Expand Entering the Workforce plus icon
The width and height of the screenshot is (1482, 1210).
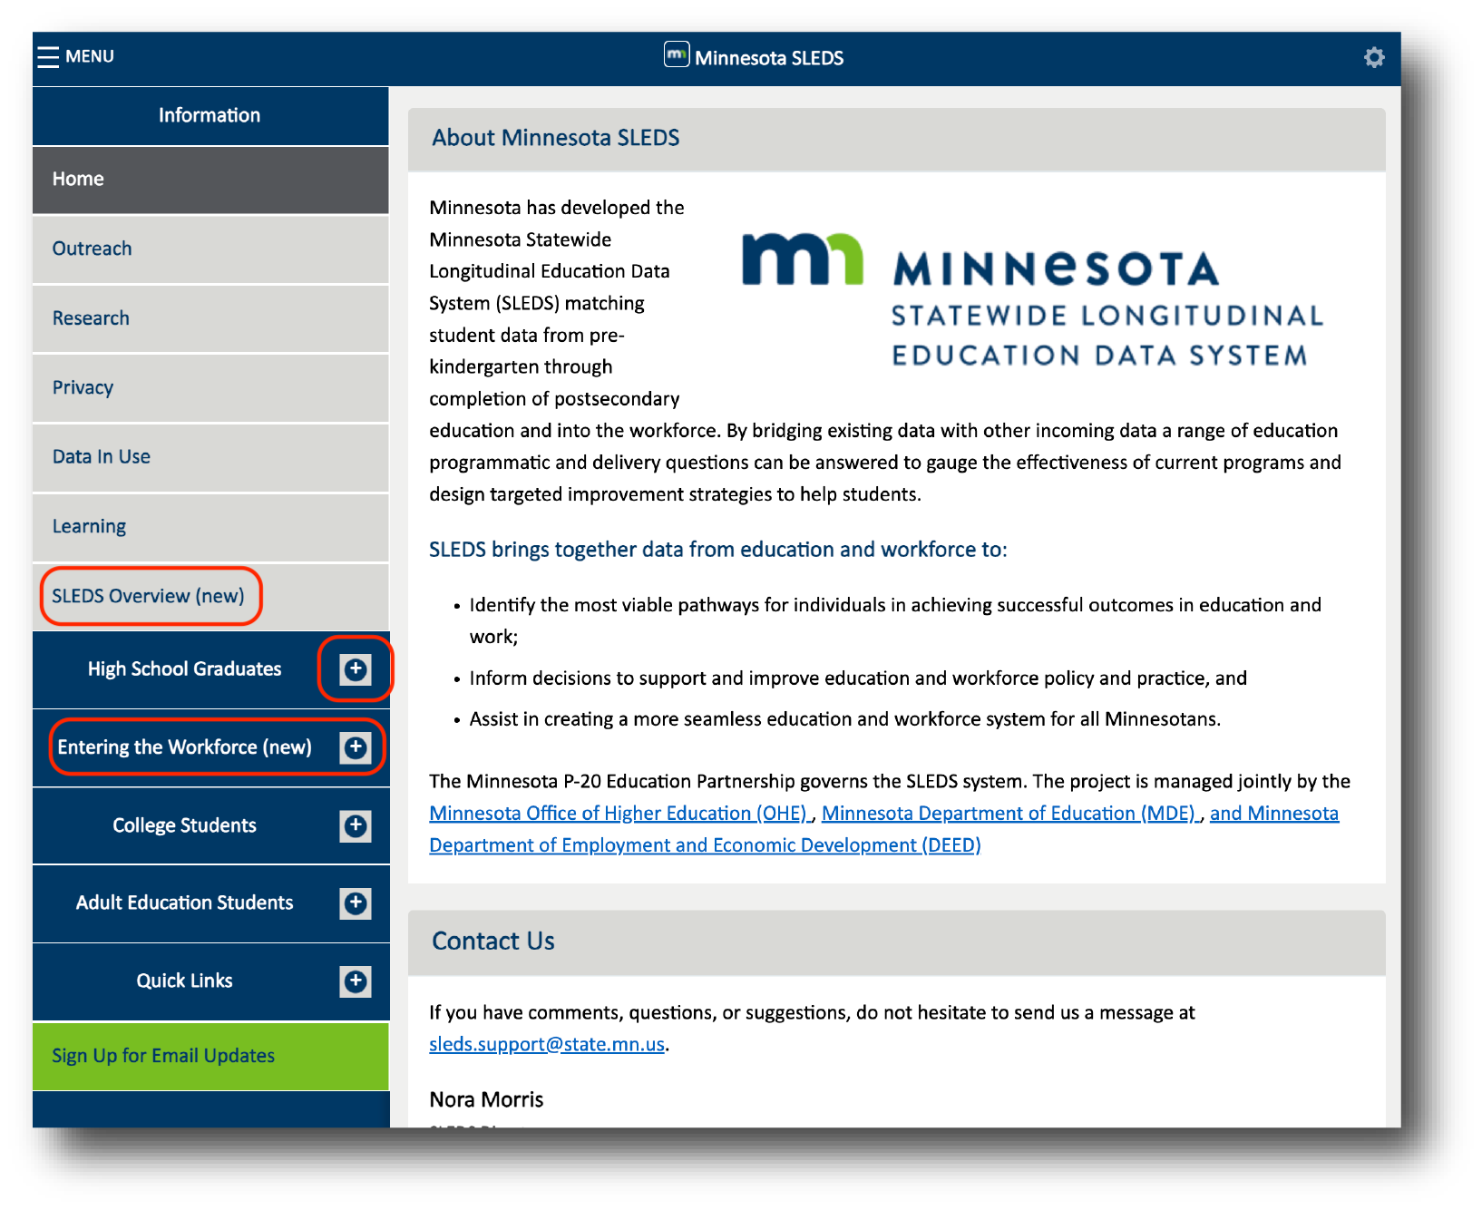click(356, 747)
